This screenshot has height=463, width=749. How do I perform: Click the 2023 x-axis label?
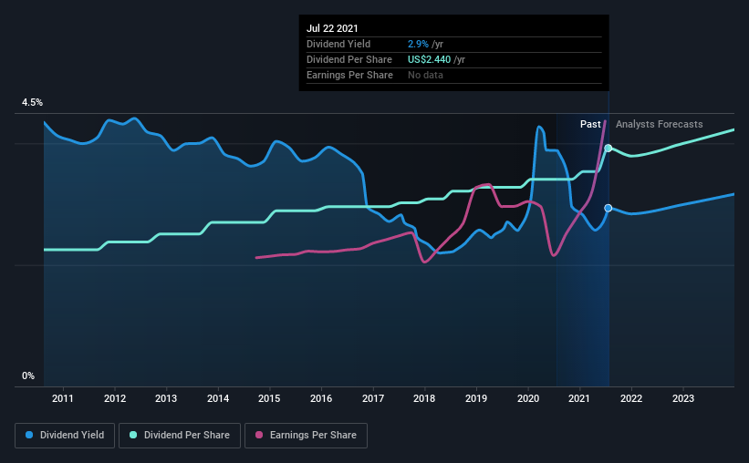[683, 398]
